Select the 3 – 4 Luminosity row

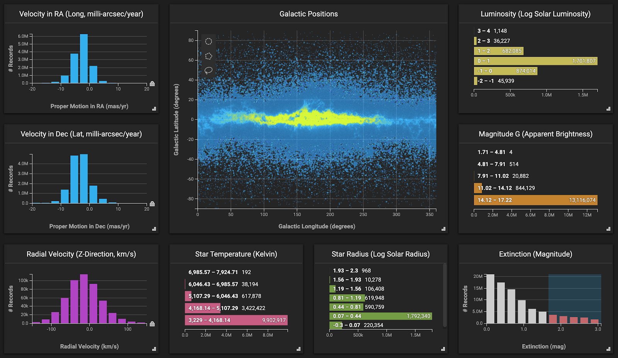(x=536, y=31)
